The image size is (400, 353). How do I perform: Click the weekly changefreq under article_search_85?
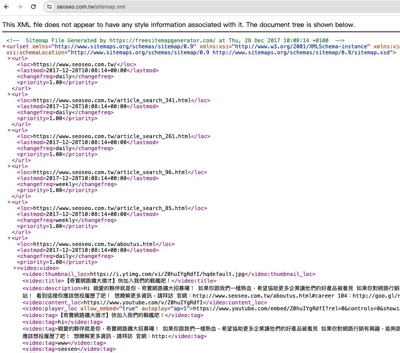tap(65, 220)
